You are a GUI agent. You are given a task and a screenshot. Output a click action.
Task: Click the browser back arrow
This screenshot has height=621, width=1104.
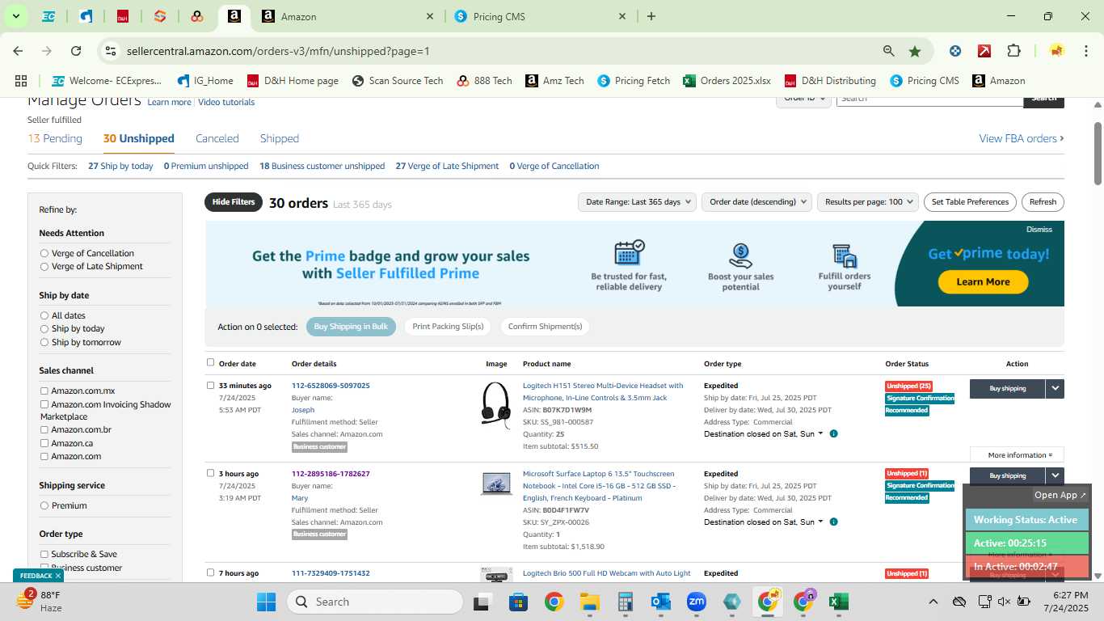(18, 51)
